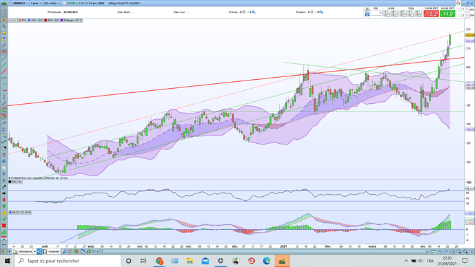Open Windows Start menu

8,261
